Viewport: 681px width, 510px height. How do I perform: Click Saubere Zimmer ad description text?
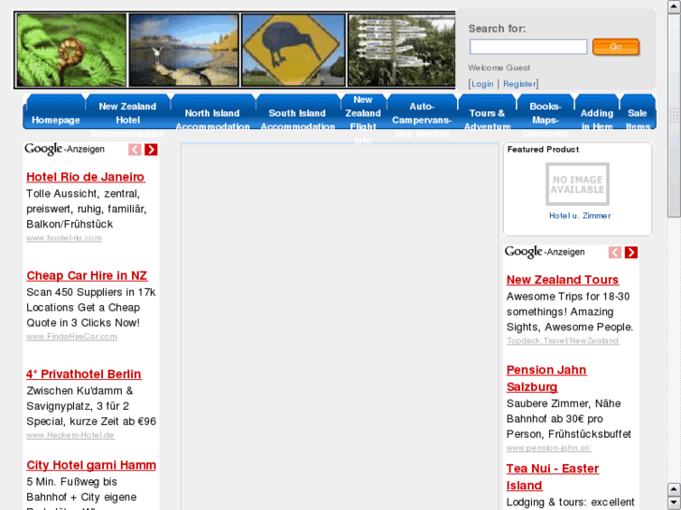569,419
